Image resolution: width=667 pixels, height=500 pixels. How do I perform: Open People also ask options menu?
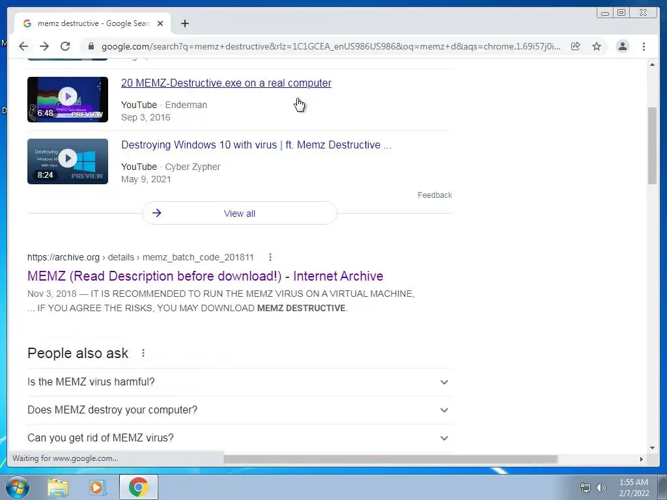point(143,353)
